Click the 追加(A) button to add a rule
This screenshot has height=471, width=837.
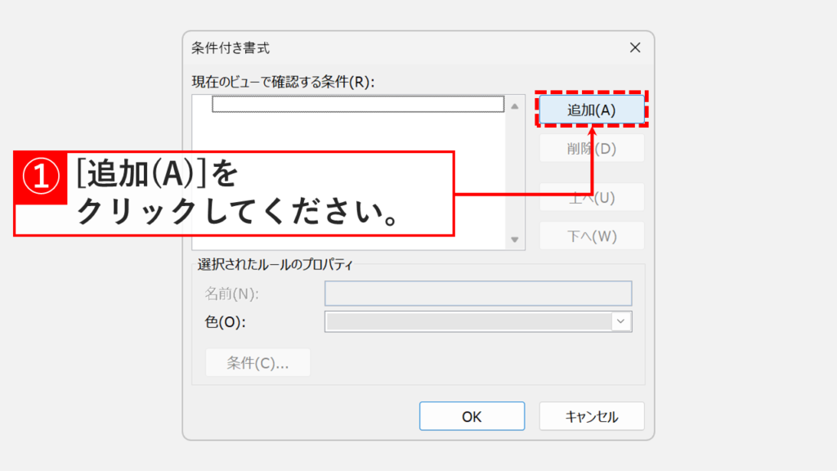coord(592,110)
